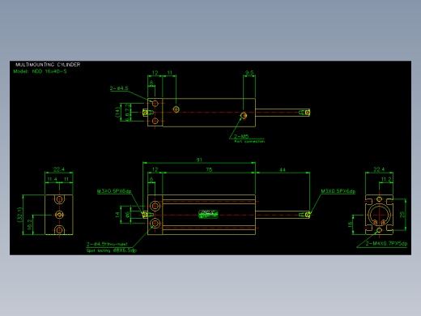The width and height of the screenshot is (421, 316).
Task: Click the "75" body length dimension
Action: pyautogui.click(x=209, y=169)
